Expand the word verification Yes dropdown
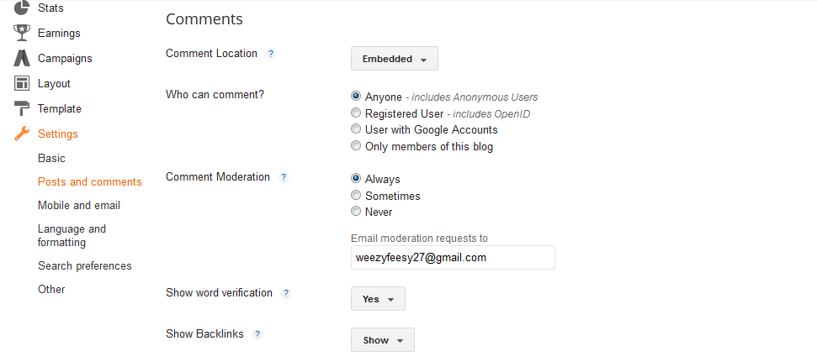Viewport: 817px width, 362px height. [x=378, y=299]
